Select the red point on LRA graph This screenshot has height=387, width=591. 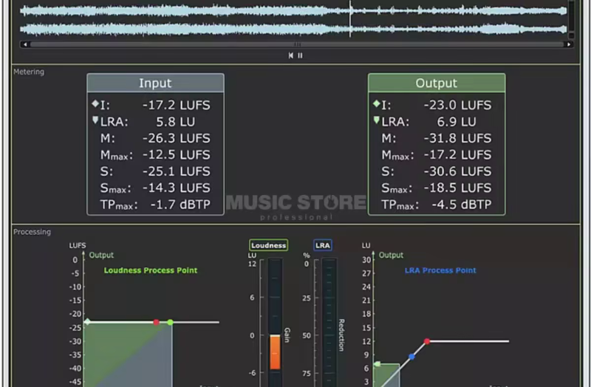click(x=426, y=341)
